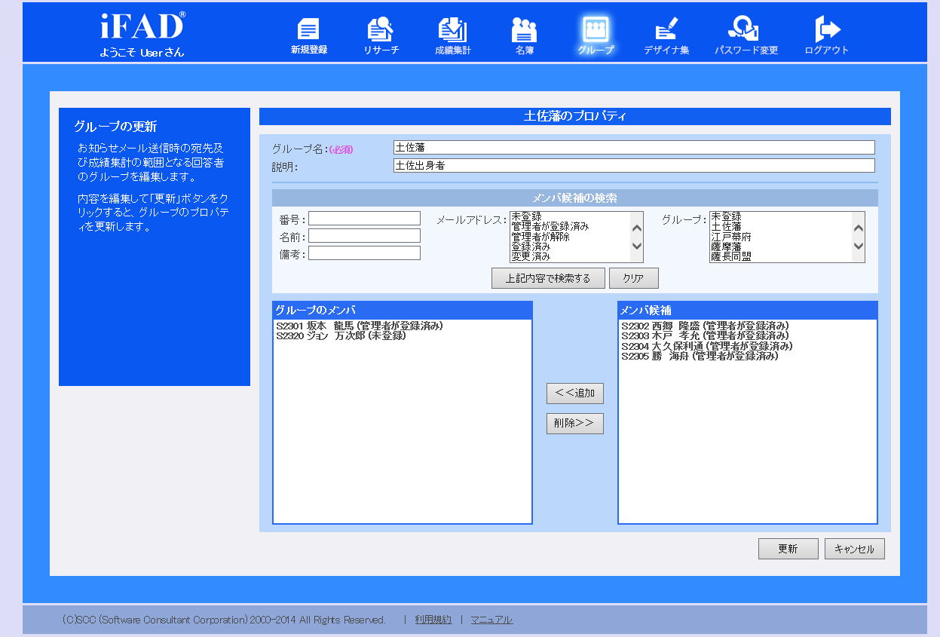The width and height of the screenshot is (940, 637).
Task: Click the グループ名 input field
Action: (634, 148)
